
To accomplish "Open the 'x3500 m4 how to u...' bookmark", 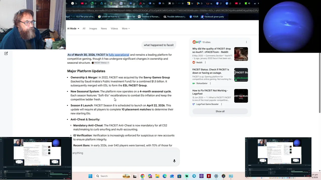I will pyautogui.click(x=109, y=17).
